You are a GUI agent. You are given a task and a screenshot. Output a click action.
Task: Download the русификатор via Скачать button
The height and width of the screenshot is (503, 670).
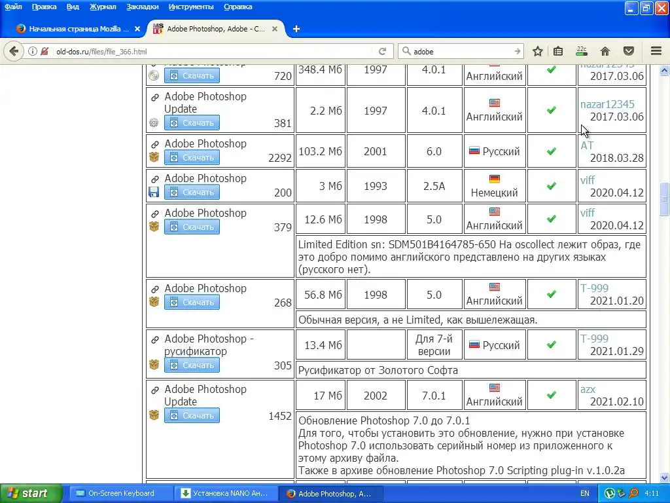coord(192,365)
